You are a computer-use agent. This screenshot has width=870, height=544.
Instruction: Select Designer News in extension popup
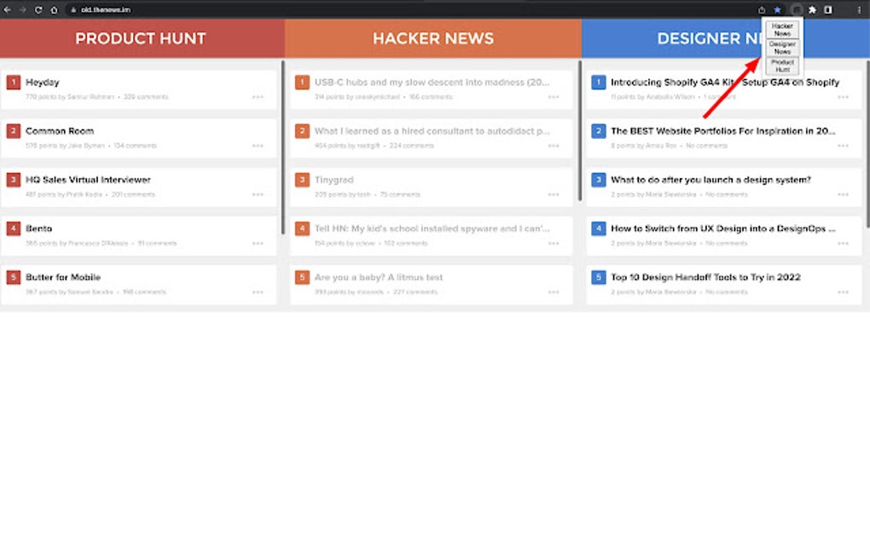click(x=782, y=48)
